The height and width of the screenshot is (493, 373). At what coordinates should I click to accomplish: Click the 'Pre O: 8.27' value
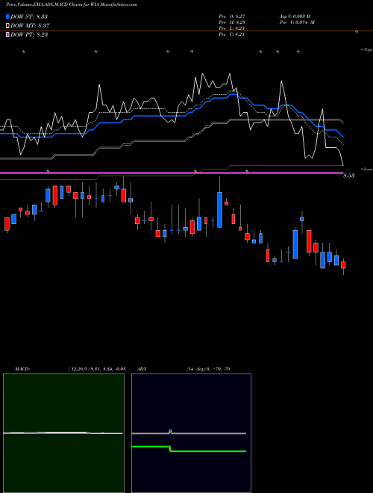(x=232, y=16)
